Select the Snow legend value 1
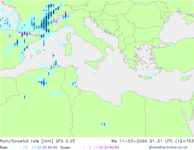This screenshot has height=150, width=194. [80, 148]
